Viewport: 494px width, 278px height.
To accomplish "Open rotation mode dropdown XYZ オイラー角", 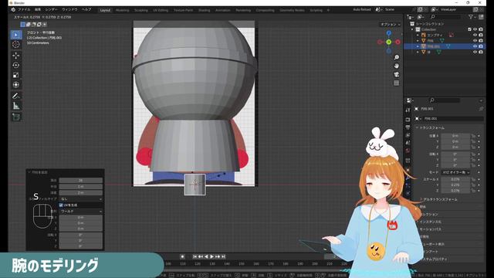I will (x=455, y=172).
